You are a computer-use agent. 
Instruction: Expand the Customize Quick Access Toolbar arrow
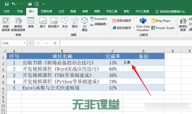[x=43, y=4]
